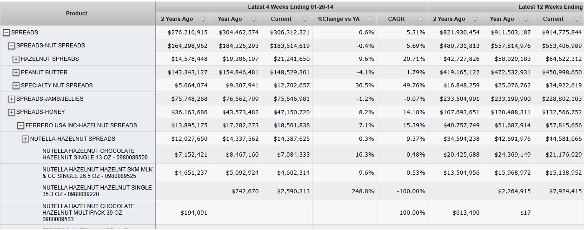Expand the SPREADS-HONEY group
This screenshot has width=584, height=230.
point(12,112)
